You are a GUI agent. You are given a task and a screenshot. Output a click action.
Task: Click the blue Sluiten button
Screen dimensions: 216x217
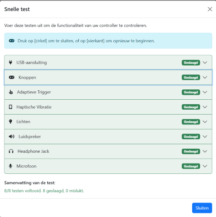(202, 208)
